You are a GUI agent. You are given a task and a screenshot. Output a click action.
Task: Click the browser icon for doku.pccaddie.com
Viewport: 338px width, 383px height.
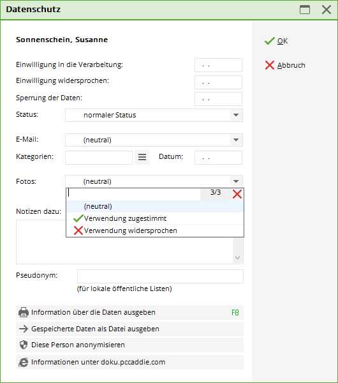pos(24,362)
